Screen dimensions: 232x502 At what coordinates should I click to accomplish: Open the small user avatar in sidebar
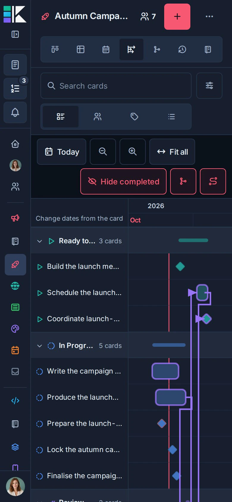pos(15,165)
